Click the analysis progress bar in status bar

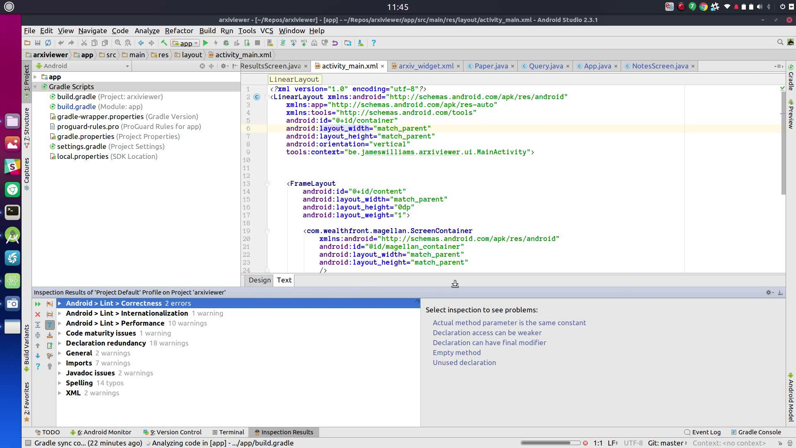point(550,443)
